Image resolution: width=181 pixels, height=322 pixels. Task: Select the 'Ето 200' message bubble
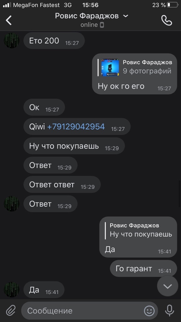click(x=54, y=41)
